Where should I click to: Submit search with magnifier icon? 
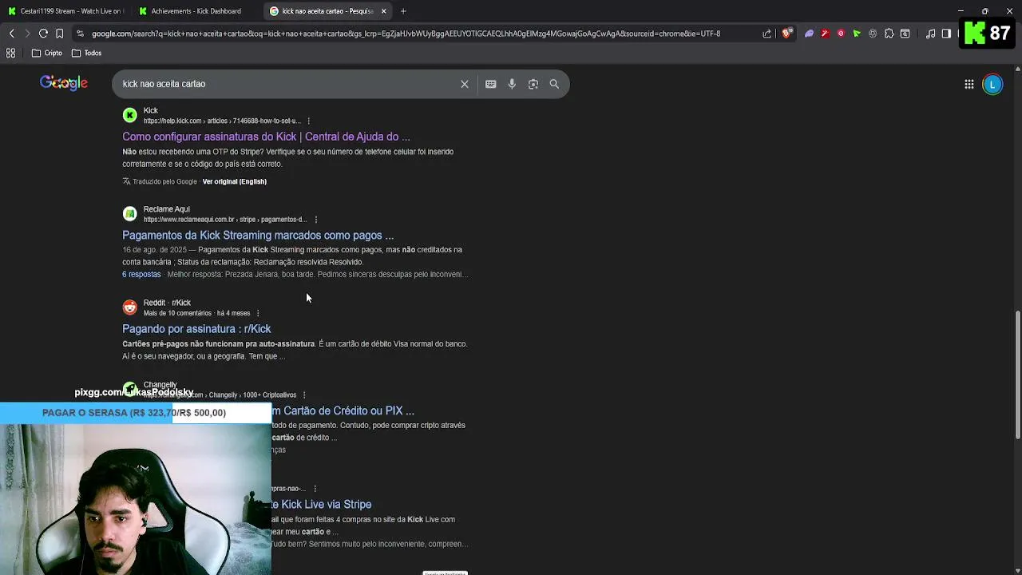click(554, 84)
